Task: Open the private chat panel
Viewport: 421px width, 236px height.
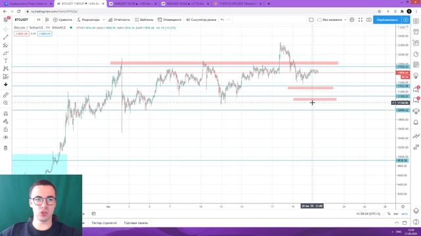Action: 416,100
